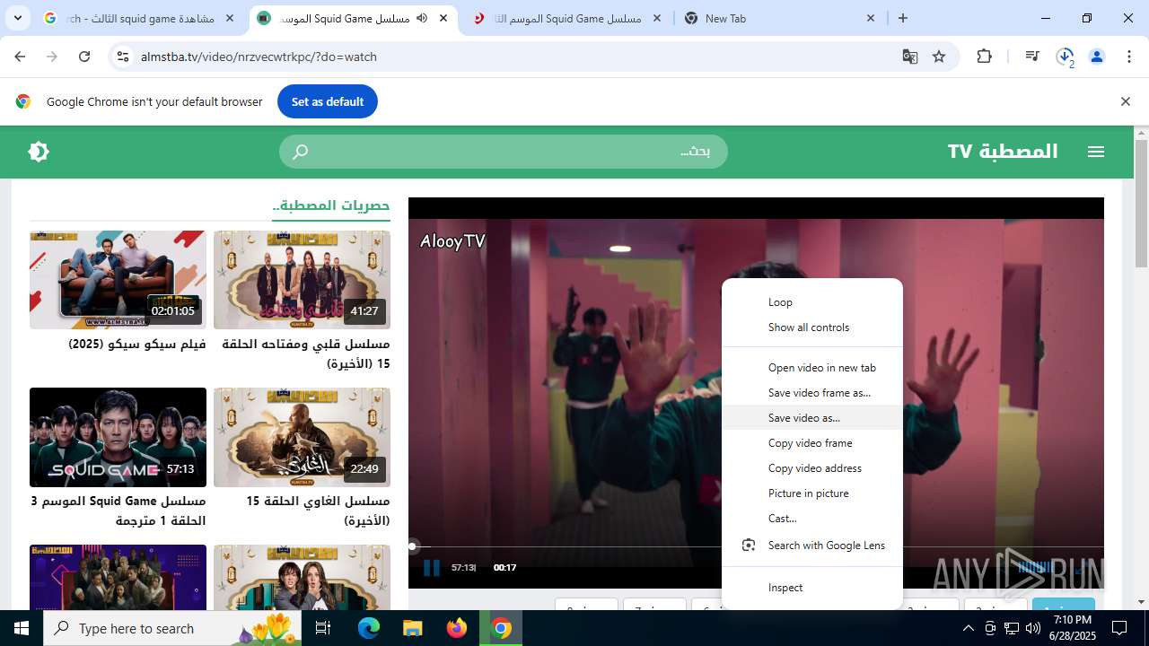Open the site hamburger menu

coord(1096,152)
